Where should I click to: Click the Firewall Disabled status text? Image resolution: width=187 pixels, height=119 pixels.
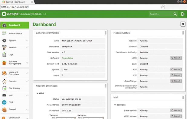pos(144,47)
